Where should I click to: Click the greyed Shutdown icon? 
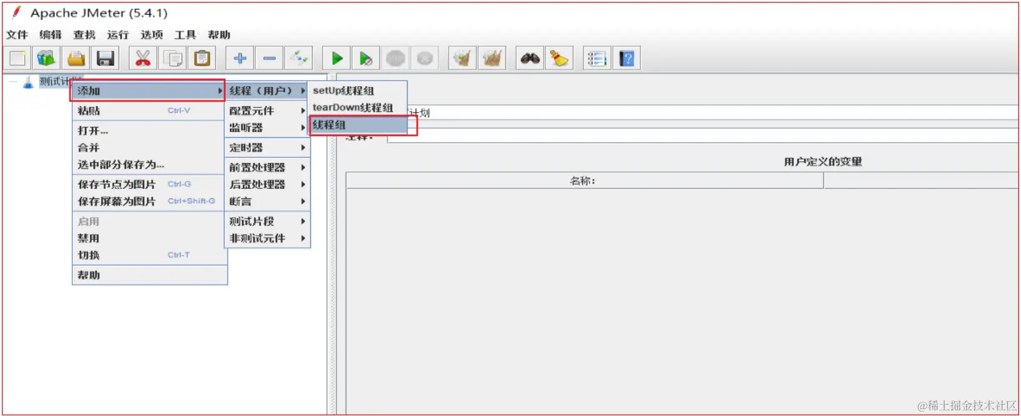(425, 59)
